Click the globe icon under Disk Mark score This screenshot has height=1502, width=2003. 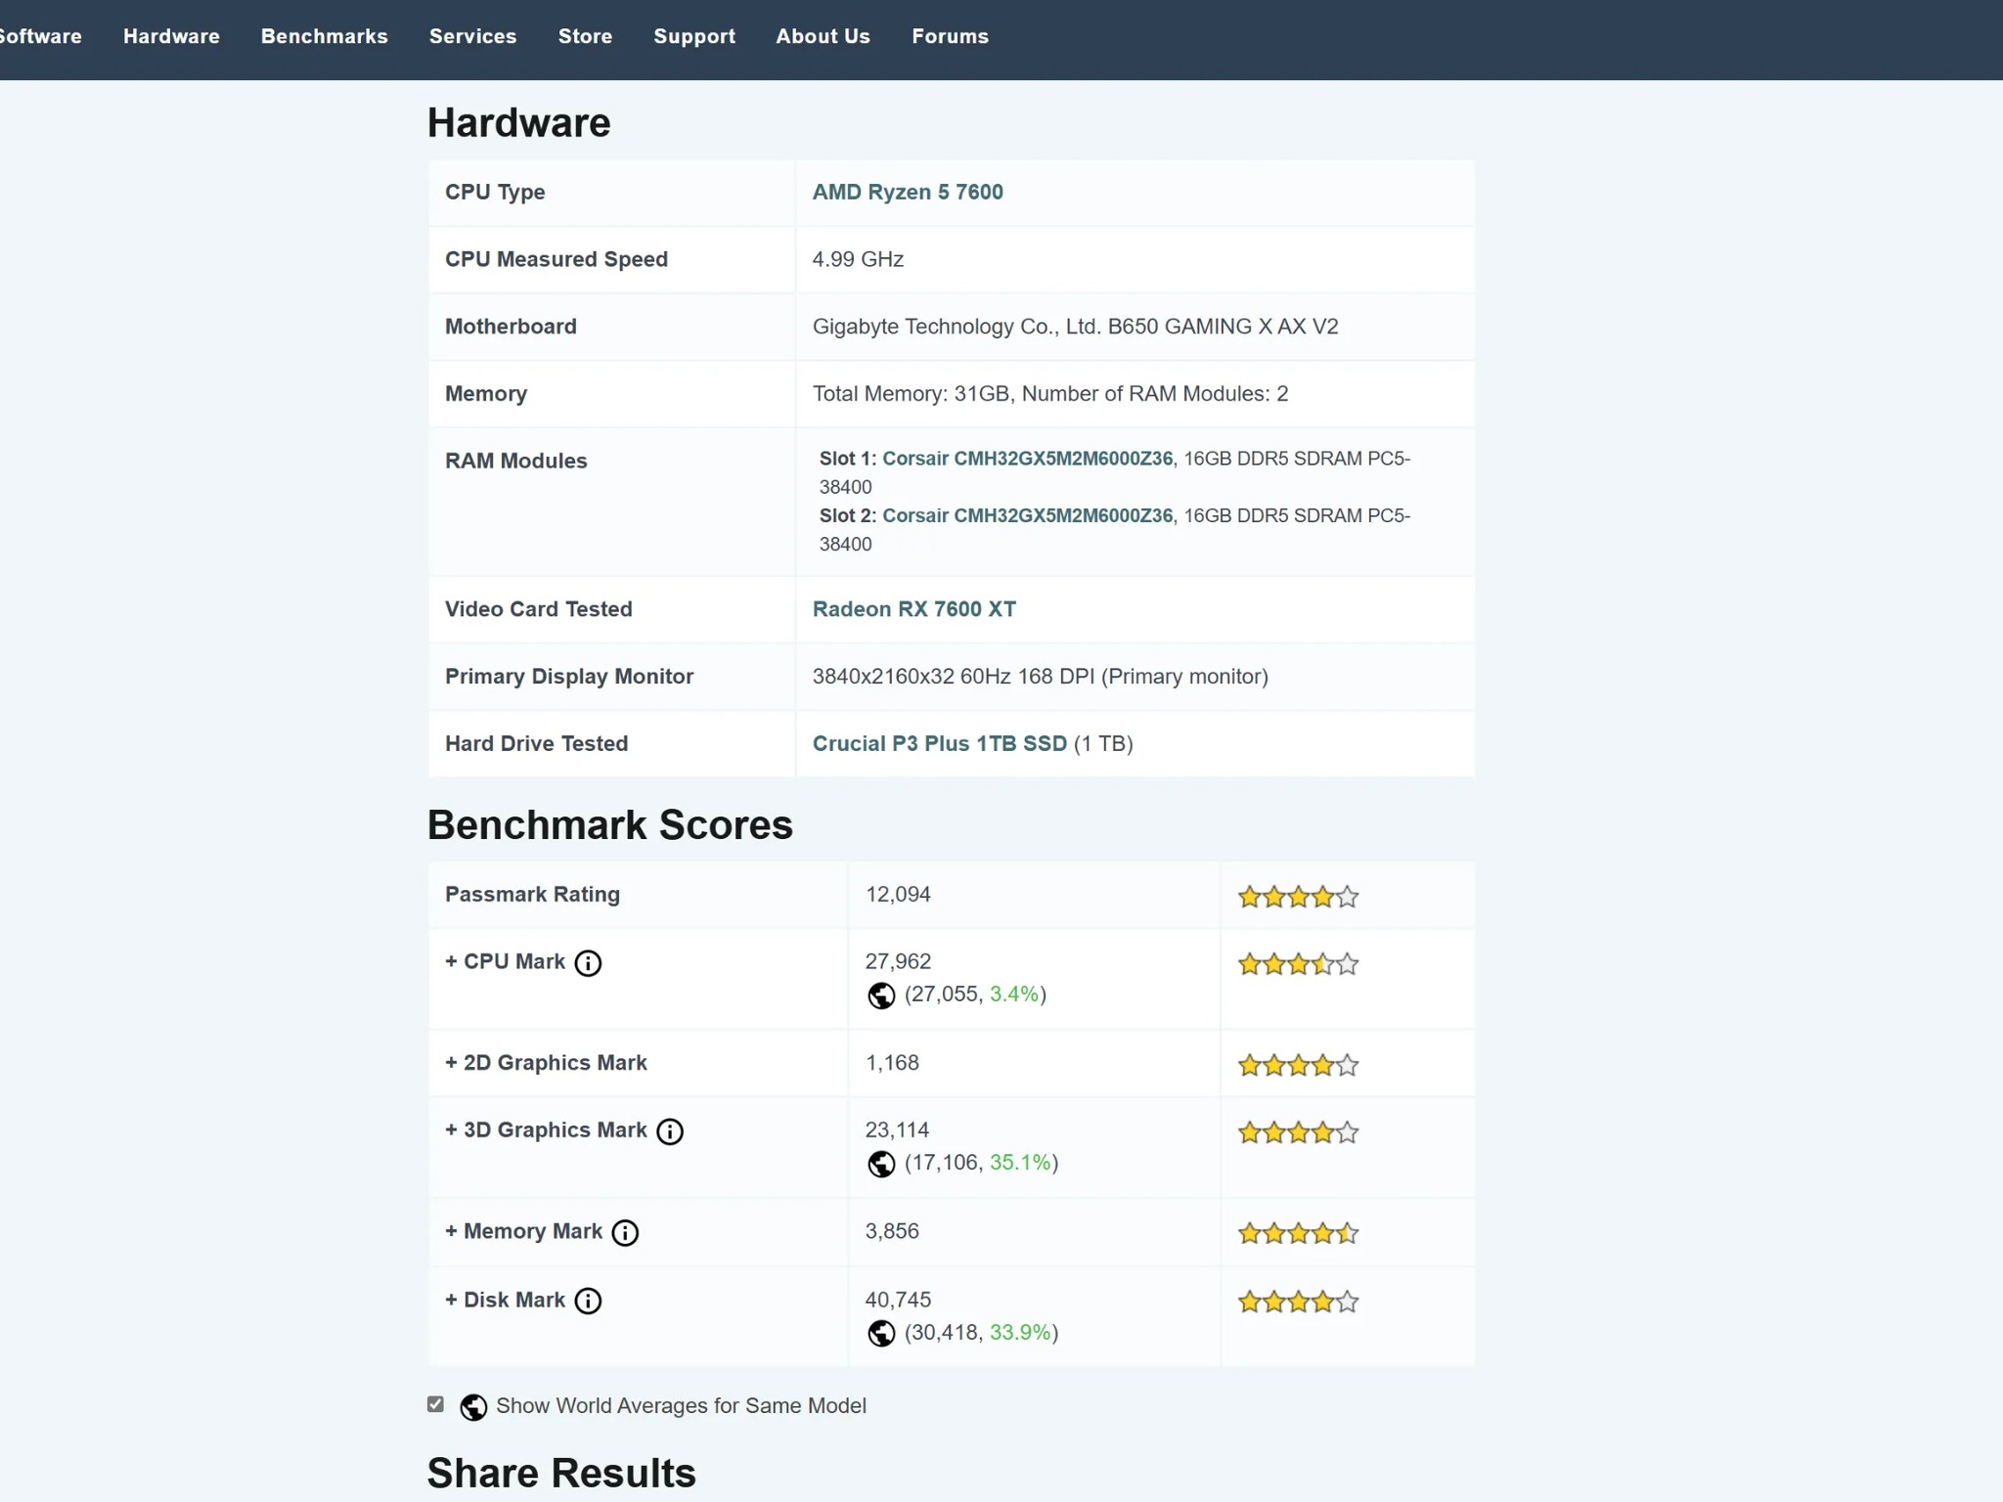click(881, 1334)
